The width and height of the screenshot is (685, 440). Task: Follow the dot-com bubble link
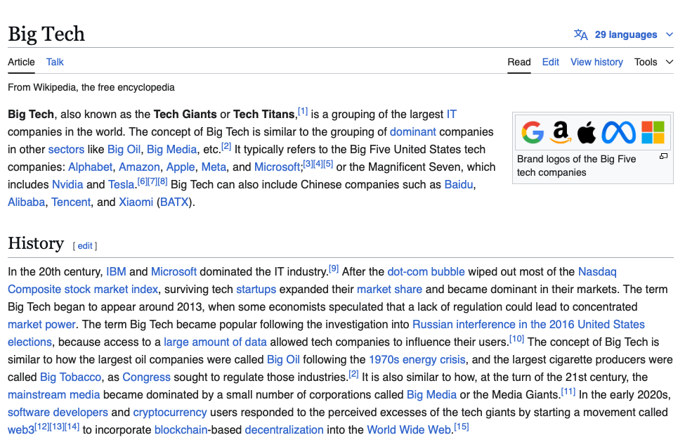(426, 272)
